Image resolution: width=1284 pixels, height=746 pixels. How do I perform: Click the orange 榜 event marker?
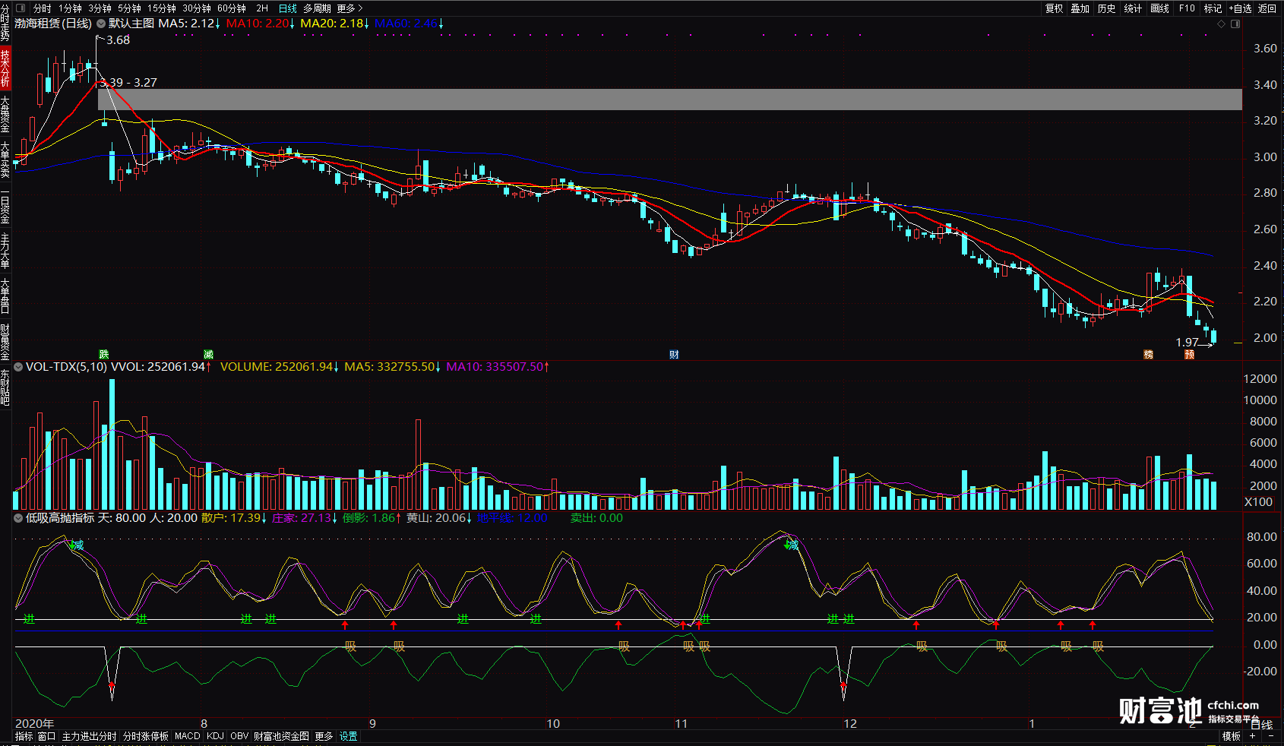(x=1149, y=355)
